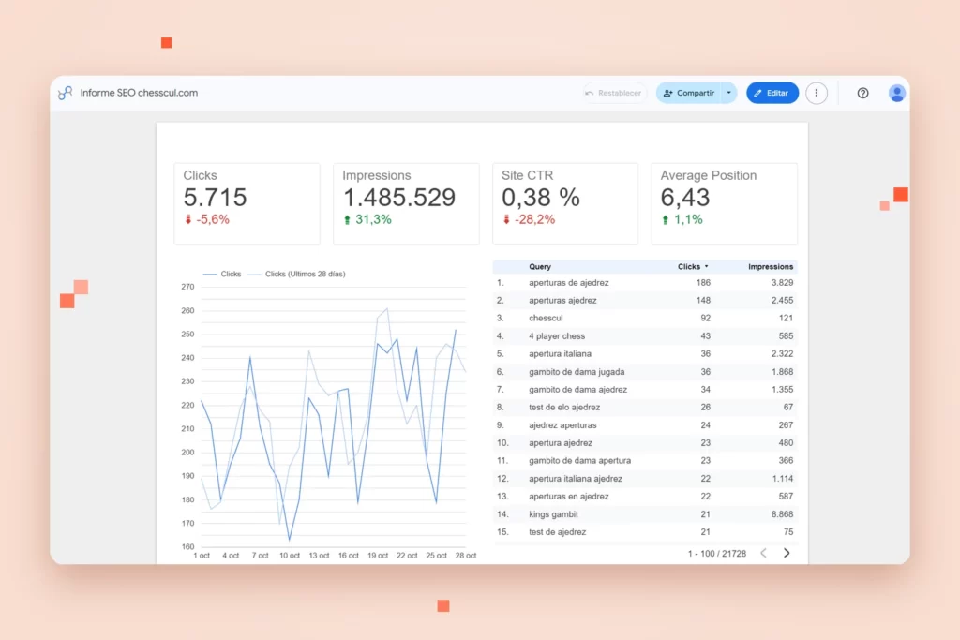The image size is (960, 640).
Task: Click impressions value 8.868 for kings gambit
Action: point(782,514)
